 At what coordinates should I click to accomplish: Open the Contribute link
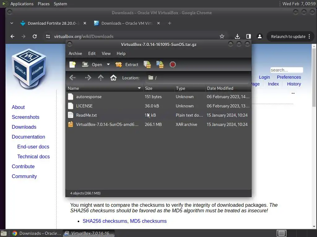(23, 166)
